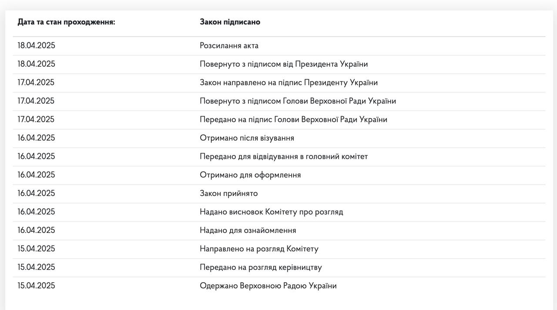Select the 'Отримано для оформлення' entry
This screenshot has width=557, height=310.
[250, 175]
